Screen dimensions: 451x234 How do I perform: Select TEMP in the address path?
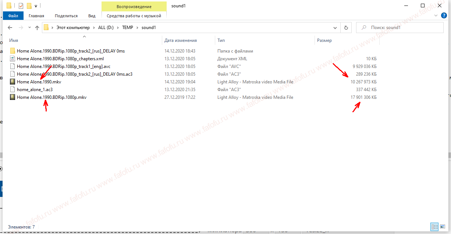[128, 28]
